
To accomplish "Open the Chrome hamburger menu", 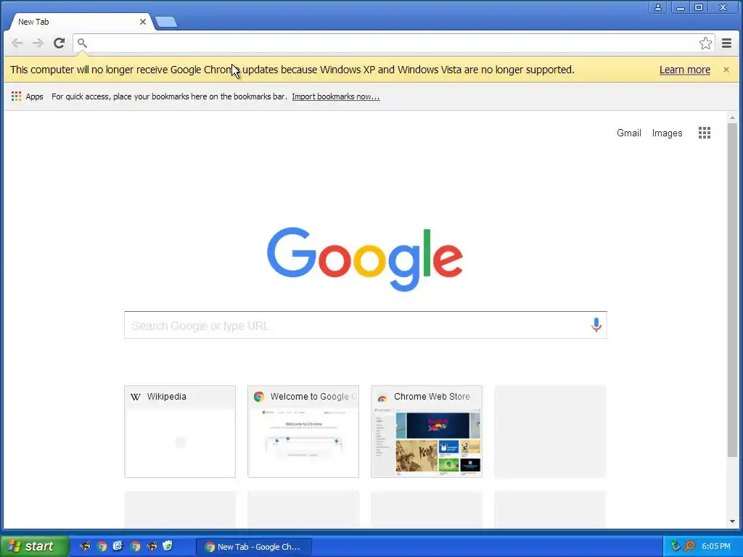I will pyautogui.click(x=726, y=43).
